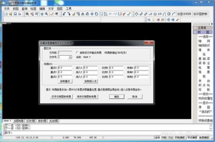Image resolution: width=215 pixels, height=142 pixels.
Task: Close the layout settings dialog with red X
Action: pos(149,43)
